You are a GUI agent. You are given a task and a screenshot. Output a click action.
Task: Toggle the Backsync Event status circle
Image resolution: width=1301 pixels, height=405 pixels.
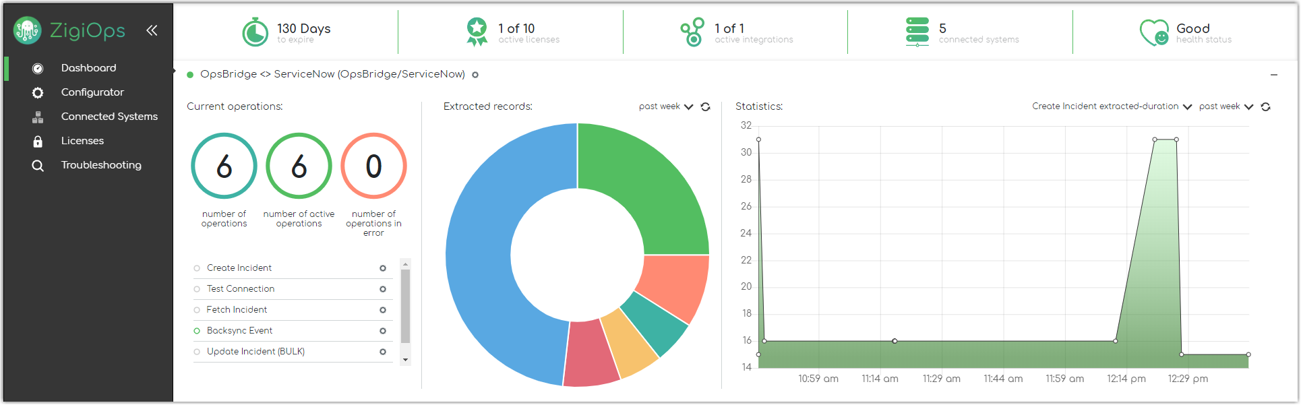(x=197, y=331)
